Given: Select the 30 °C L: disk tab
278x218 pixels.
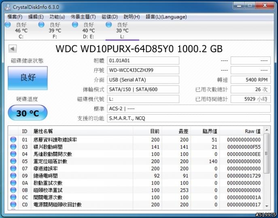Looking at the screenshot, I should point(122,30).
